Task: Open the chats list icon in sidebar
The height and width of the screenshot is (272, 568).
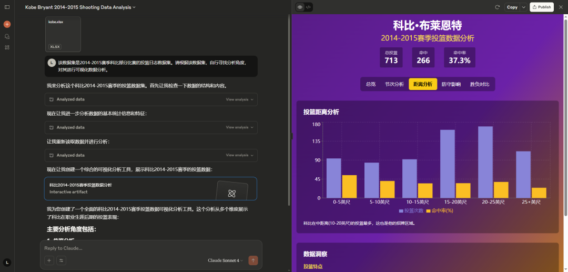Action: point(7,36)
